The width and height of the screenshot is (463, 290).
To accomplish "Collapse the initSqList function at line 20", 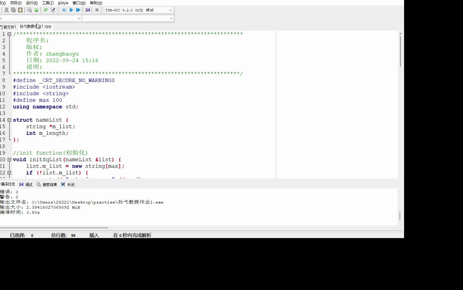I will 9,159.
